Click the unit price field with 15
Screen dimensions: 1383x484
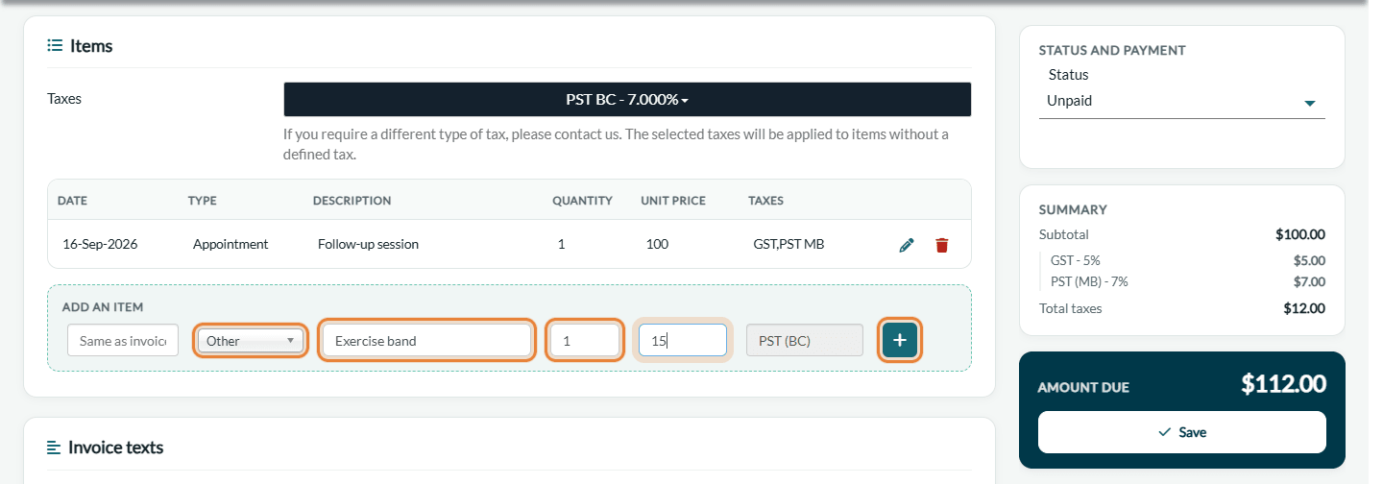tap(682, 340)
